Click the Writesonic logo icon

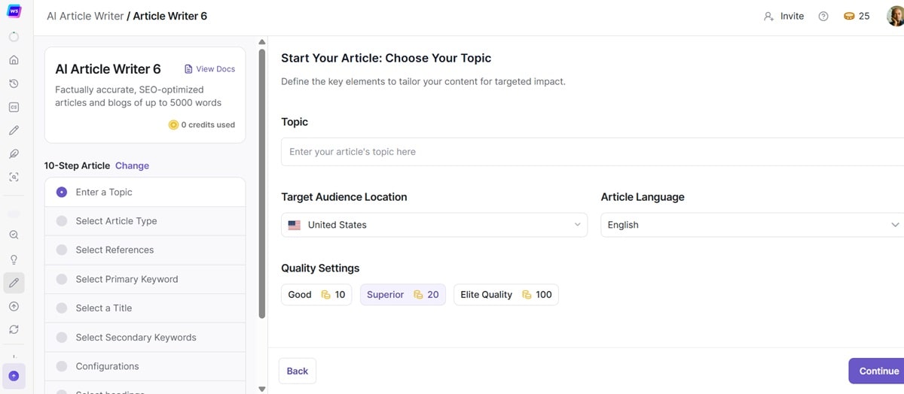pos(14,12)
